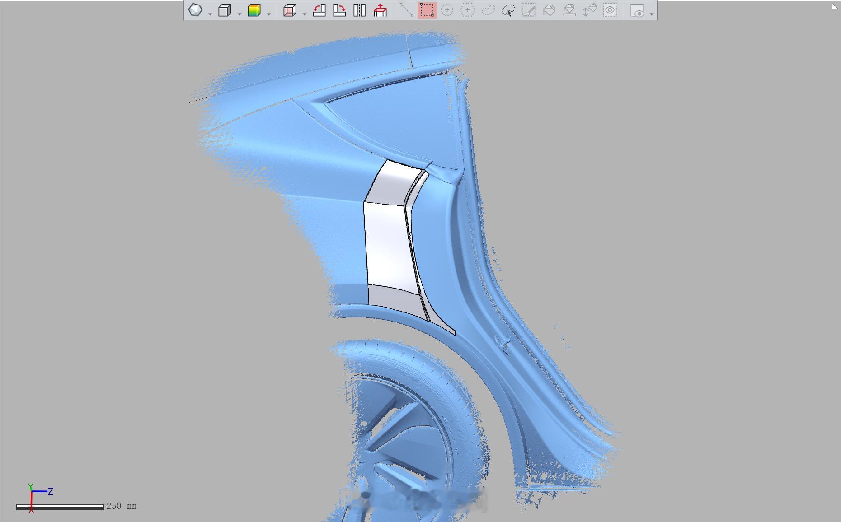
Task: Rotate view clockwise with the red arrow icon
Action: coord(339,10)
